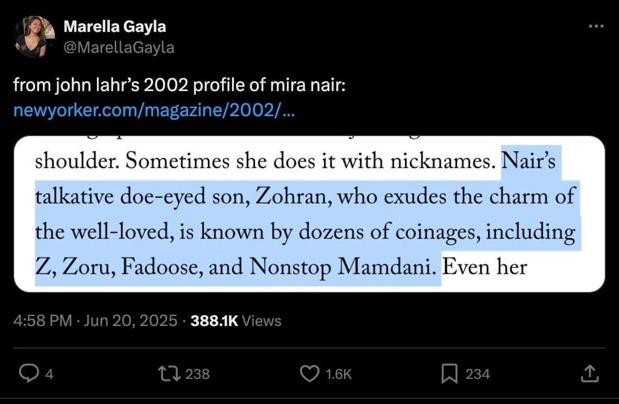Click the tweet text mentioning john lahr
This screenshot has width=619, height=404.
(179, 85)
